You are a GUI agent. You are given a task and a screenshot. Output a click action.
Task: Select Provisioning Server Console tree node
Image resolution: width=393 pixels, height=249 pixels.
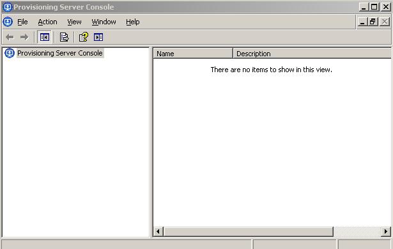pyautogui.click(x=60, y=53)
